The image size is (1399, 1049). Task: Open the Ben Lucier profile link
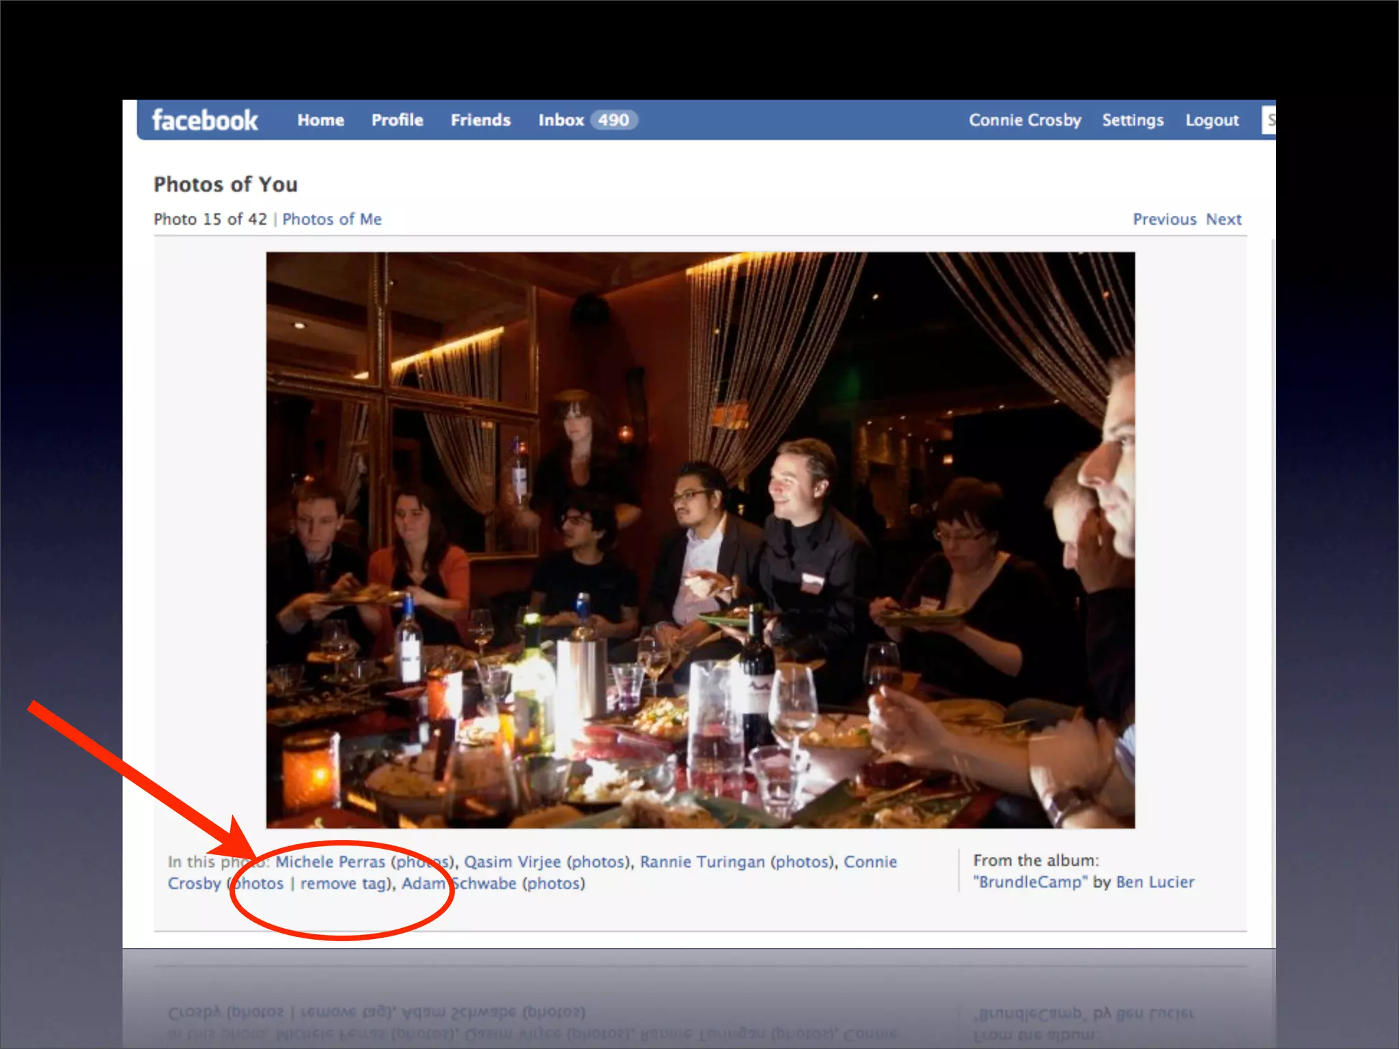1155,882
